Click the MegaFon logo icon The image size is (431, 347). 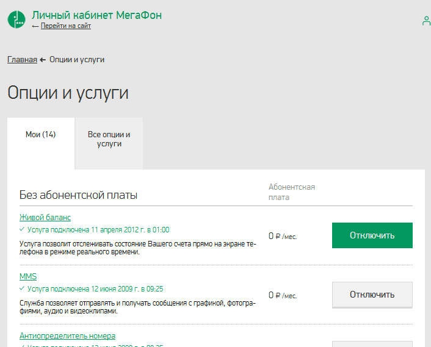coord(16,20)
